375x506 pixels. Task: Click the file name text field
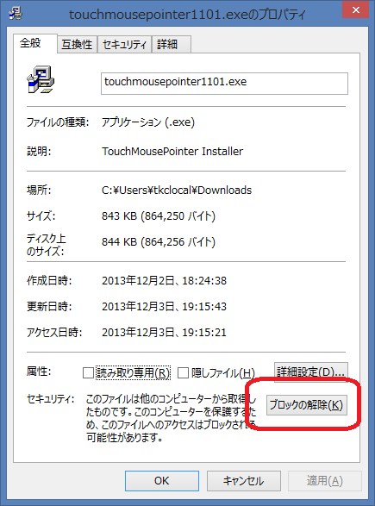(x=224, y=84)
